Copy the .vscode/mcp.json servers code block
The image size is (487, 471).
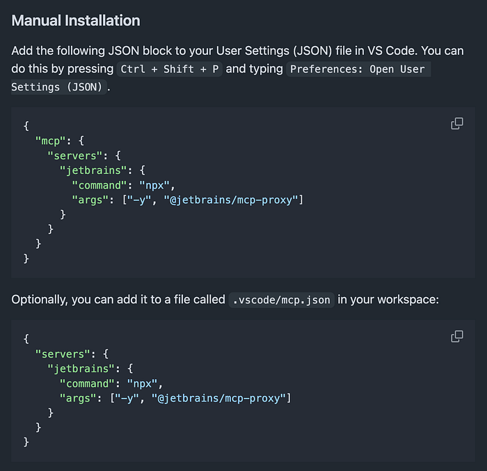457,337
